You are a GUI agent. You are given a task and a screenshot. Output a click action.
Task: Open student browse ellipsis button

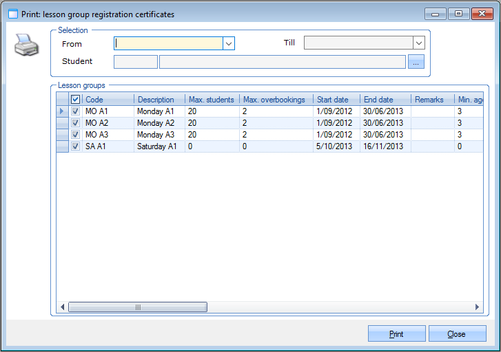point(416,62)
